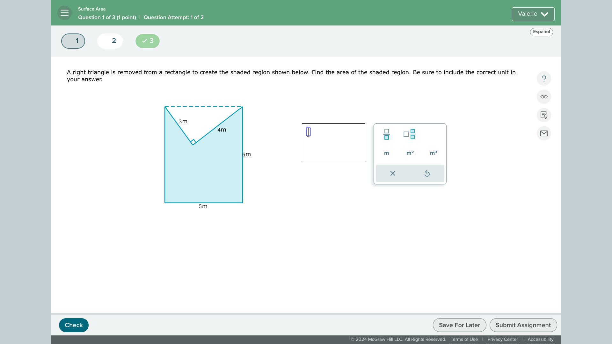Screen dimensions: 612x344
Task: Click the "3m" triangle leg label
Action: tap(183, 122)
